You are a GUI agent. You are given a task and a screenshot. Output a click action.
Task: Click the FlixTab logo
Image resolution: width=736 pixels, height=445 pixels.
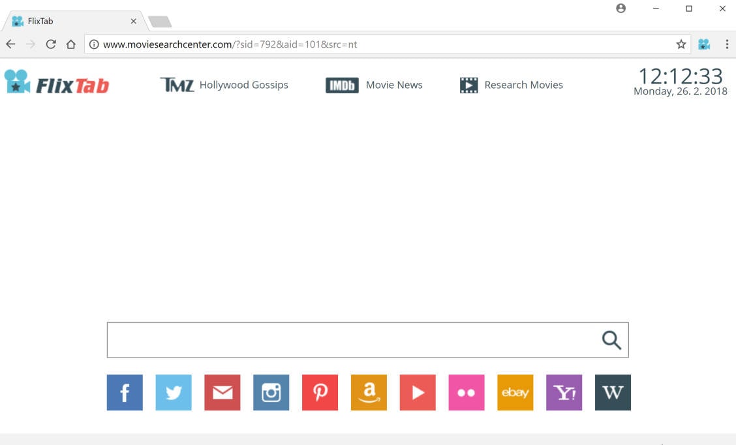(57, 84)
